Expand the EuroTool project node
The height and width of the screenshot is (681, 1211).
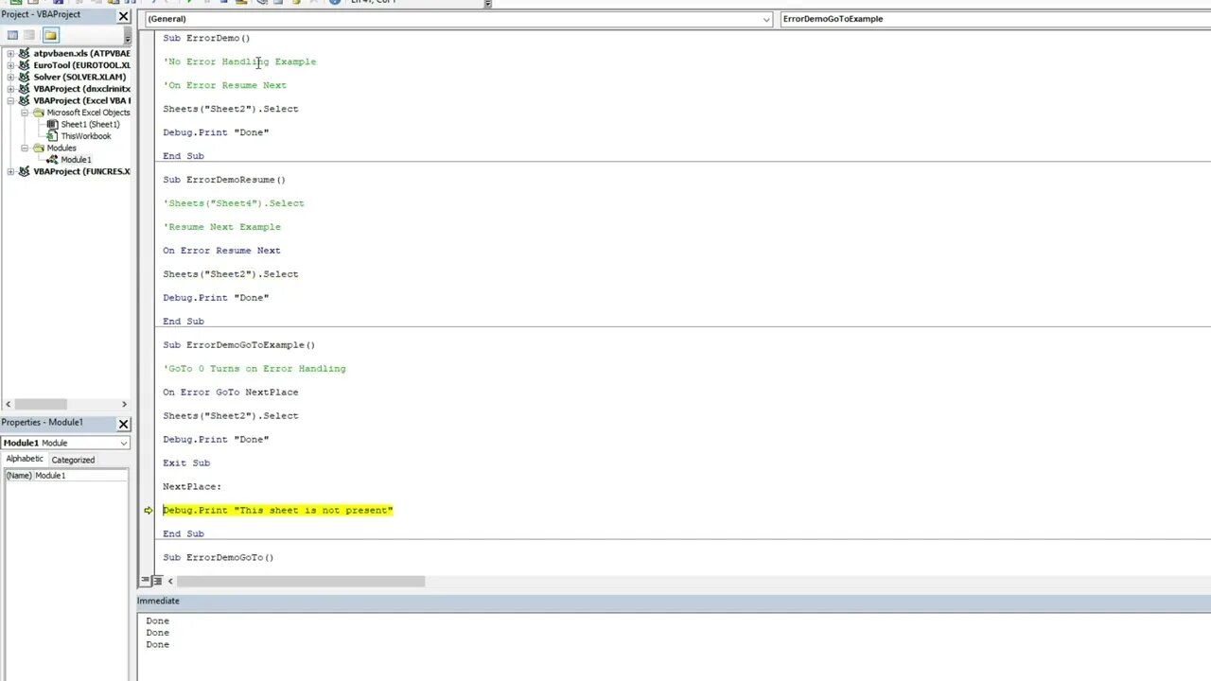click(10, 65)
